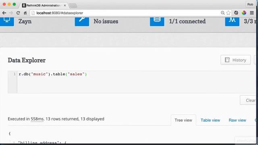This screenshot has width=258, height=145.
Task: Click the browser forward arrow
Action: 11,13
